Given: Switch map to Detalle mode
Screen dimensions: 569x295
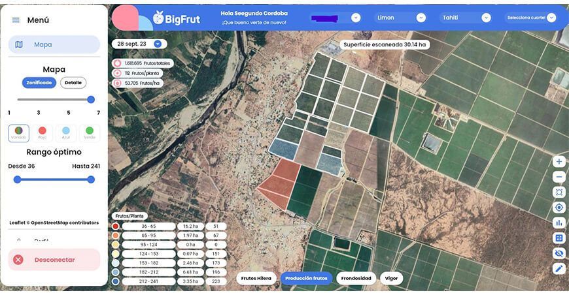Looking at the screenshot, I should point(73,82).
